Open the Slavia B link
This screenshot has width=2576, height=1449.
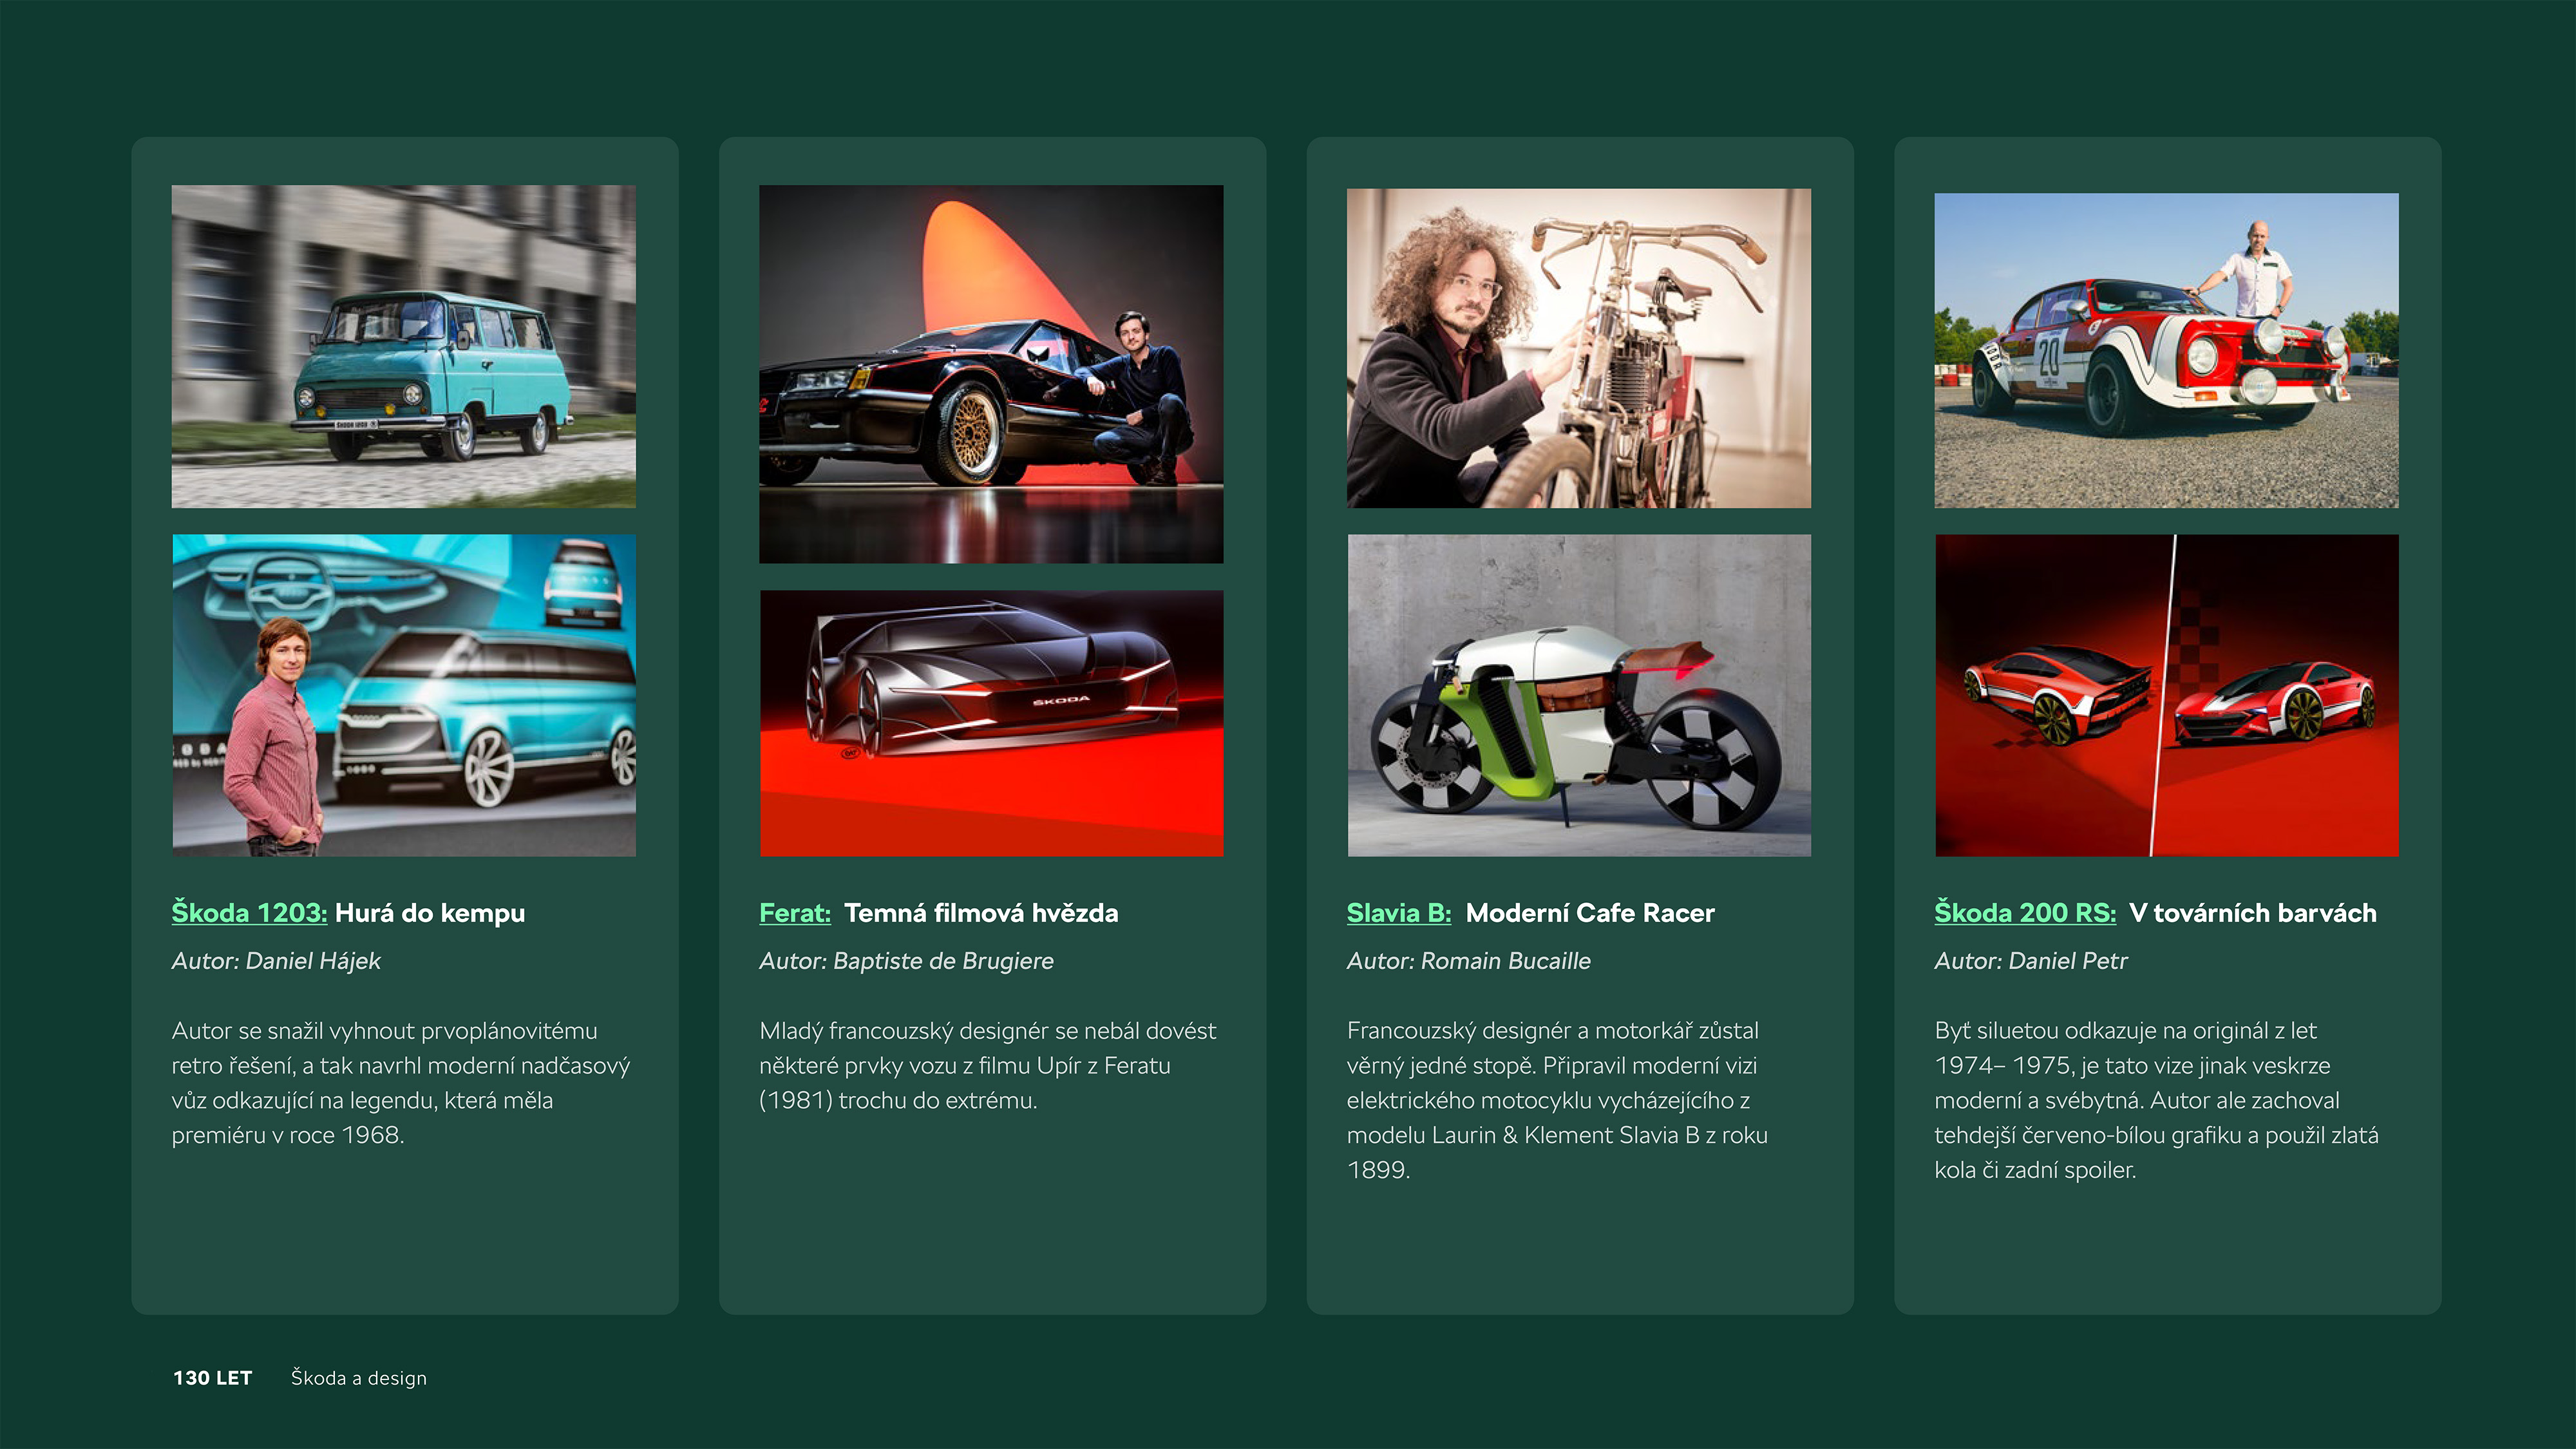tap(1399, 912)
